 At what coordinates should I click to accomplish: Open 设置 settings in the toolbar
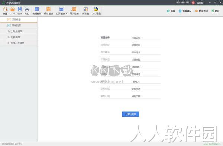tap(171, 11)
